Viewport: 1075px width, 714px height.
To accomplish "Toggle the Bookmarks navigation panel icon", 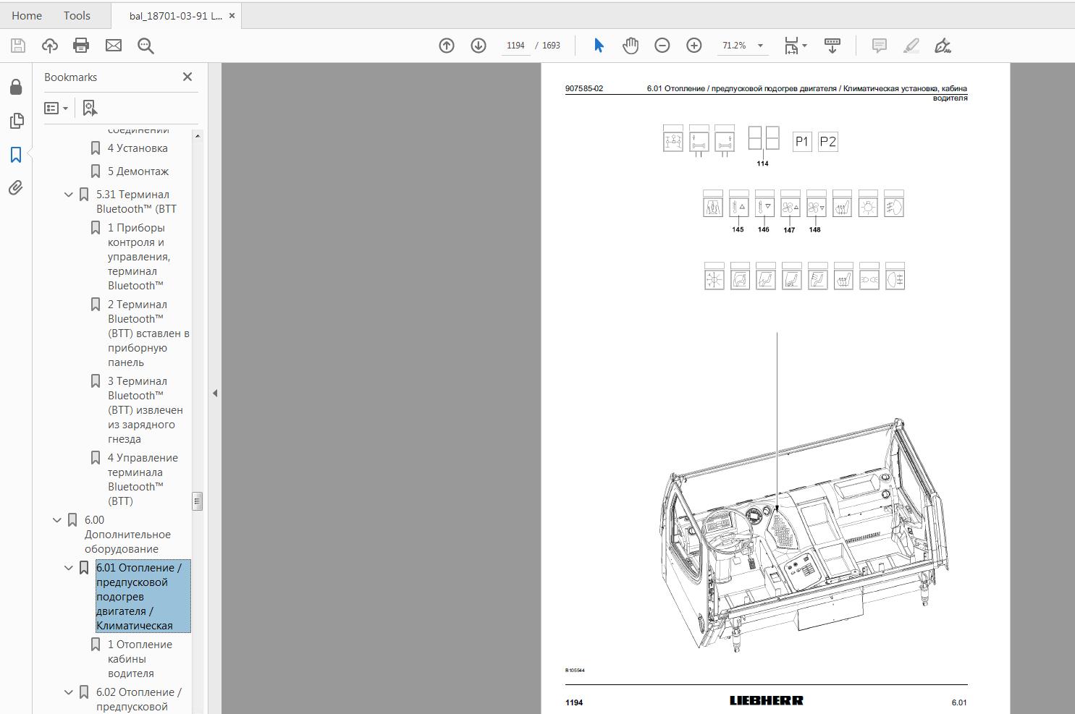I will (16, 154).
